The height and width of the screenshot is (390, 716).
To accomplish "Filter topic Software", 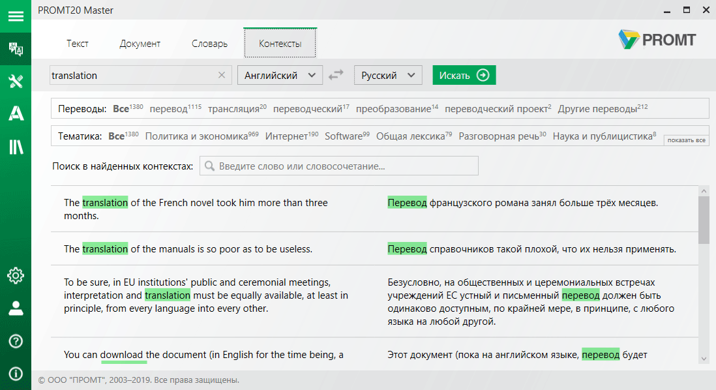I will click(347, 136).
